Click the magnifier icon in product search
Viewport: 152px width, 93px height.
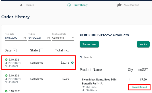point(81,57)
